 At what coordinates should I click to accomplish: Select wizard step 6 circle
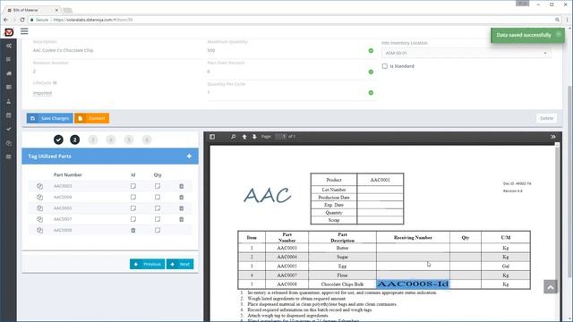[x=147, y=140]
